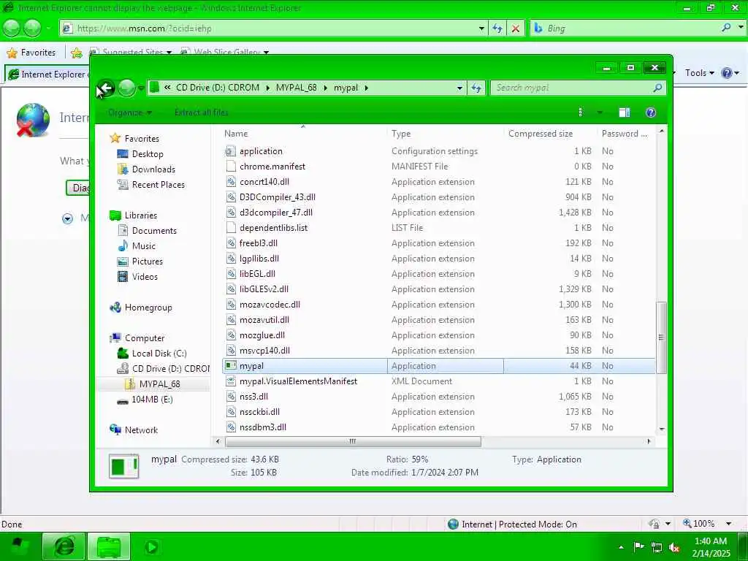This screenshot has width=748, height=561.
Task: Toggle the preview pane button in the Explorer toolbar
Action: point(624,112)
